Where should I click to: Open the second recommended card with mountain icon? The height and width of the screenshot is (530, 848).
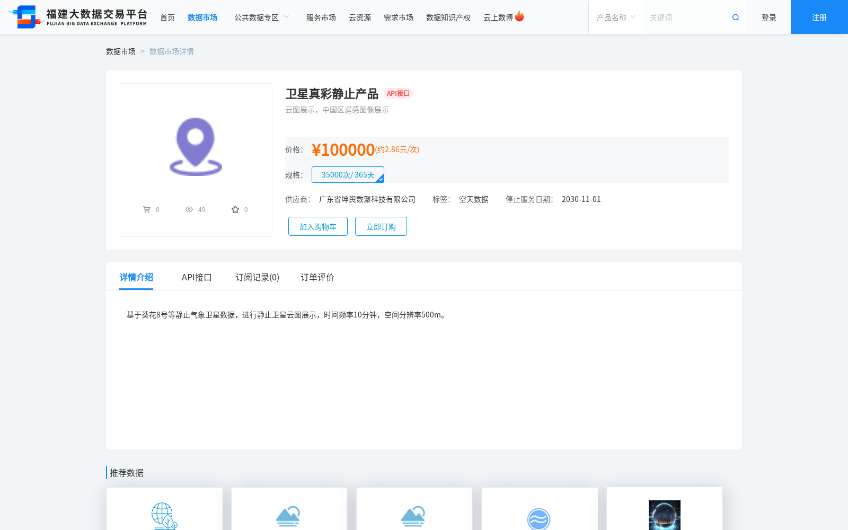289,509
